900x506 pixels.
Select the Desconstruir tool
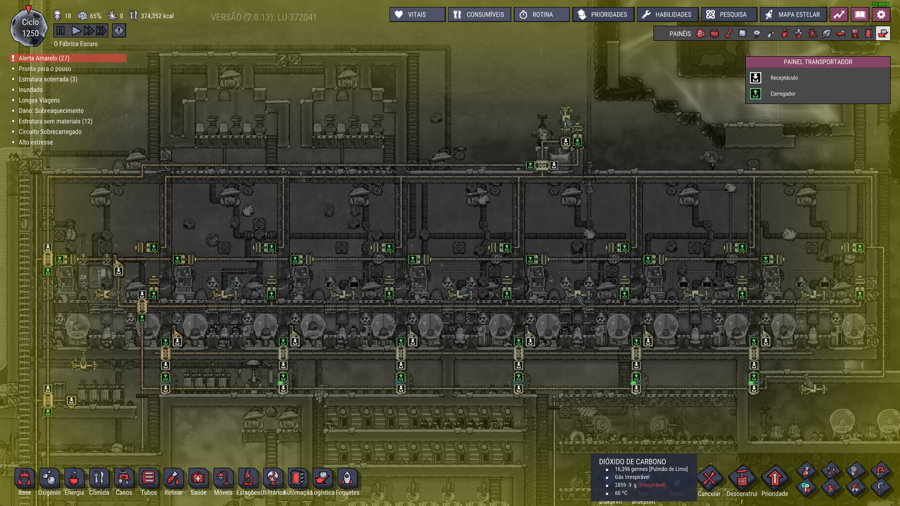click(x=742, y=479)
